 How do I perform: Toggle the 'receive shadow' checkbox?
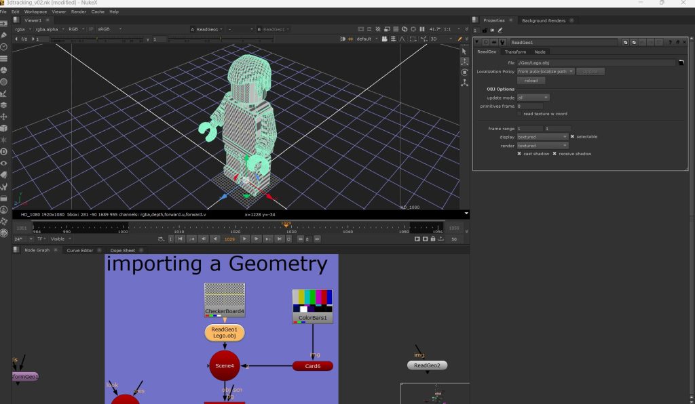555,154
